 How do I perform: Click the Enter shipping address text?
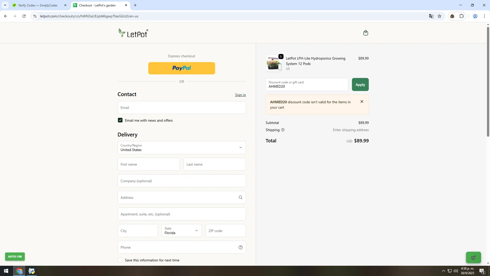coord(351,130)
